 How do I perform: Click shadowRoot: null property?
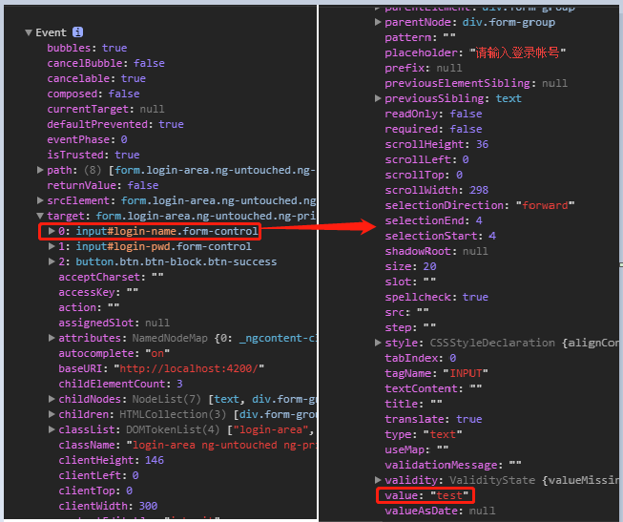(x=436, y=251)
